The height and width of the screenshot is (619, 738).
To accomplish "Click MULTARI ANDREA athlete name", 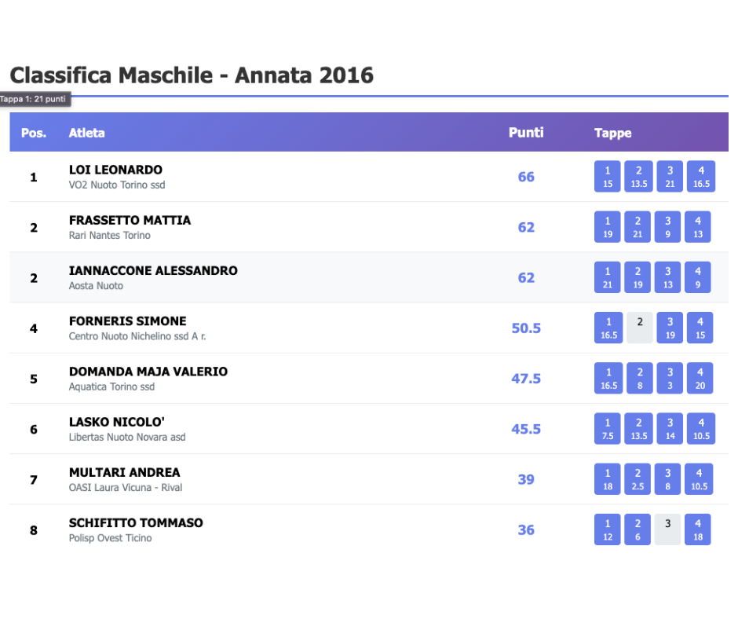I will pyautogui.click(x=124, y=472).
